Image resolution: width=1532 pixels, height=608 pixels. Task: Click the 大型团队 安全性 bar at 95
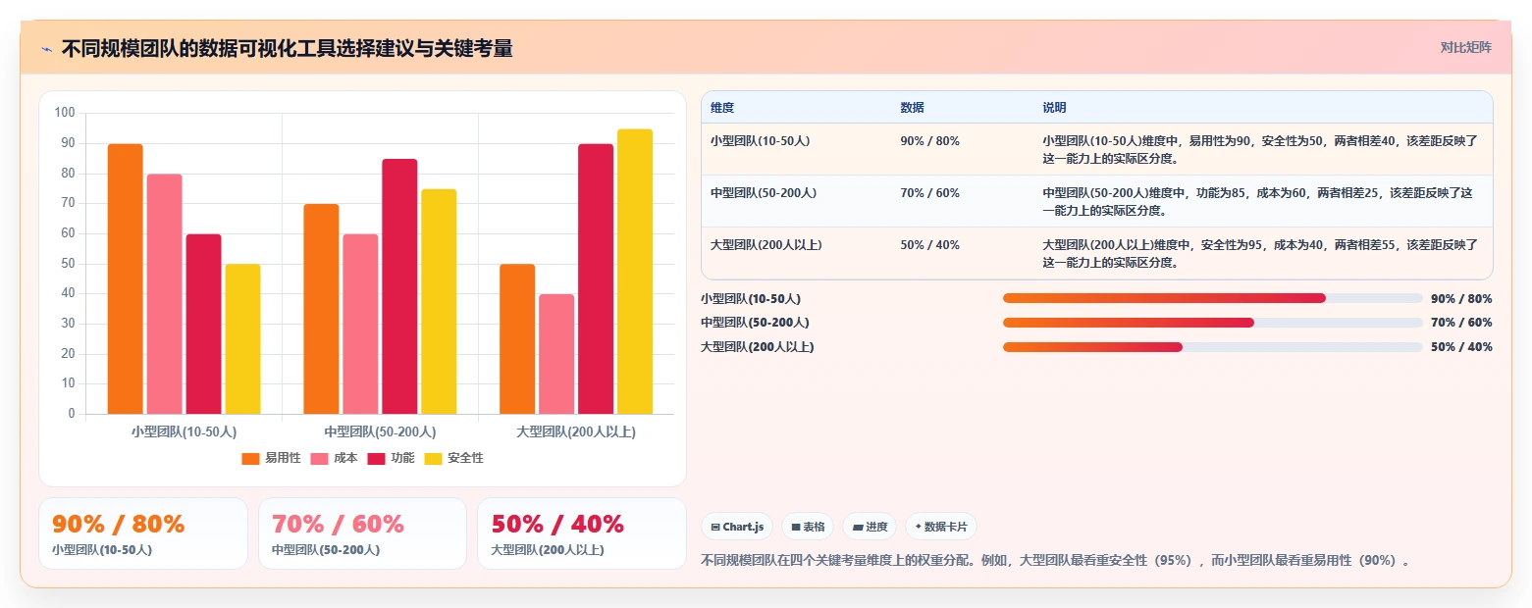(x=635, y=272)
